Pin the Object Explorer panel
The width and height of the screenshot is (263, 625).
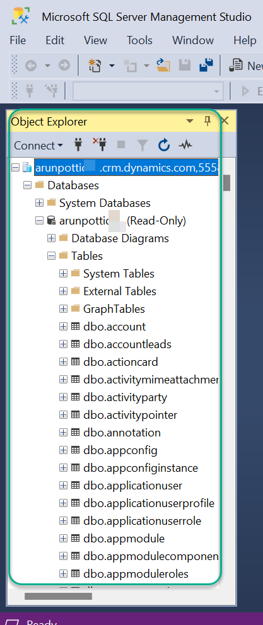point(207,121)
